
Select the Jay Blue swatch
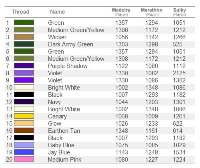(x=24, y=152)
